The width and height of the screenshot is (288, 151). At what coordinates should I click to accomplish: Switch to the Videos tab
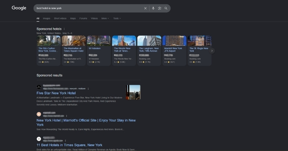coord(94,18)
